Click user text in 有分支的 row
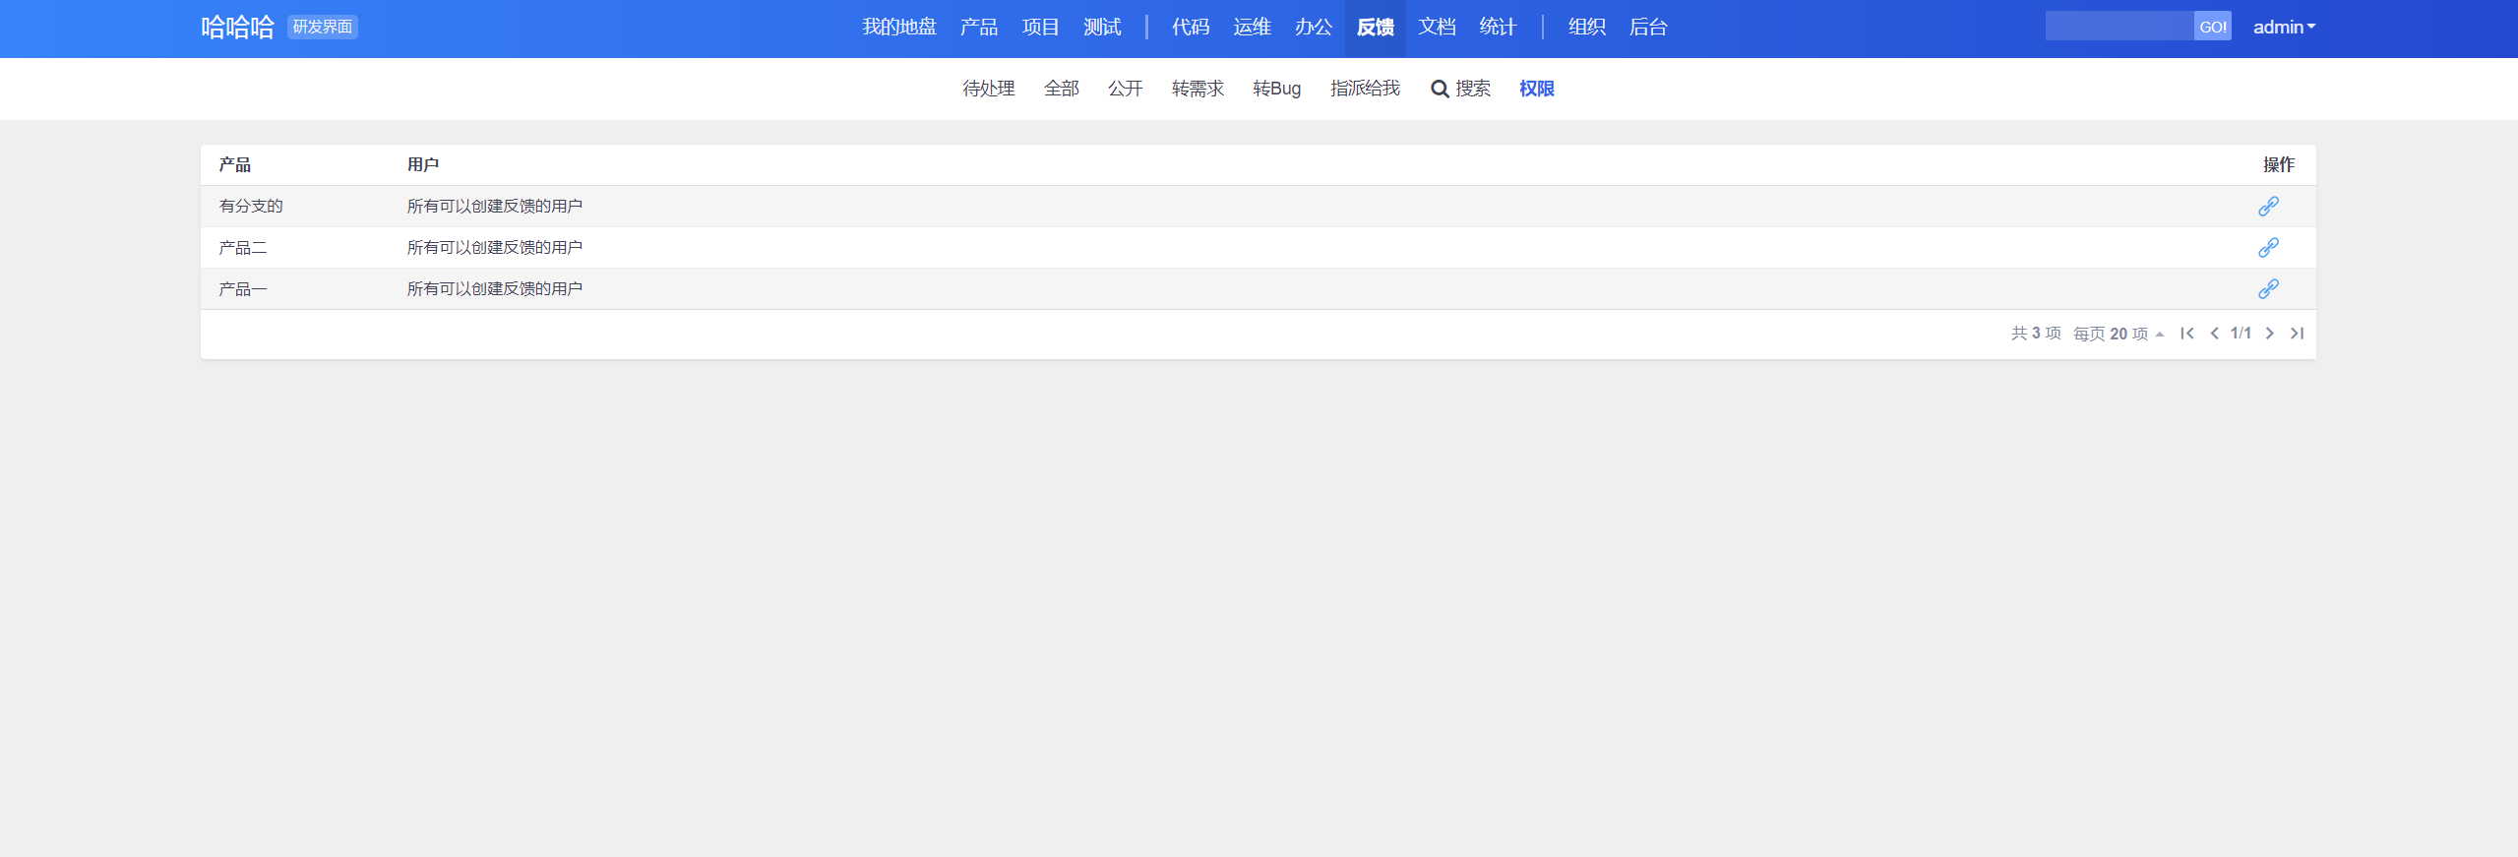Image resolution: width=2518 pixels, height=857 pixels. [495, 207]
